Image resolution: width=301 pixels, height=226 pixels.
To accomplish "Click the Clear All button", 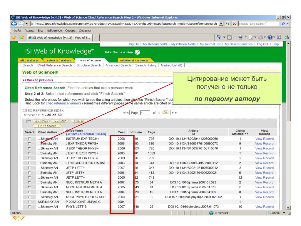I will point(79,121).
